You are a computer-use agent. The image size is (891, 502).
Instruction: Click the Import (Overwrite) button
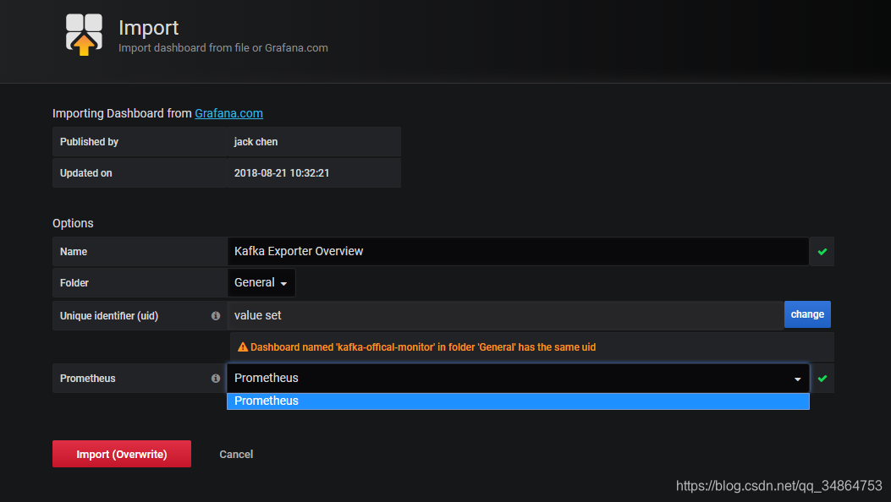click(x=122, y=454)
